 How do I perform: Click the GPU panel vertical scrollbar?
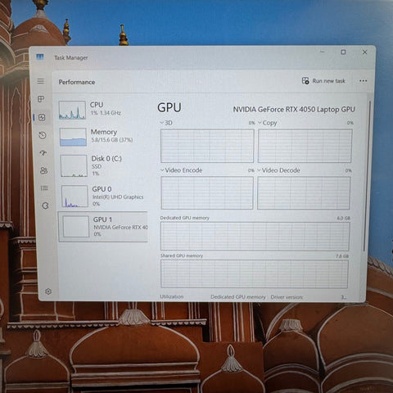[367, 176]
